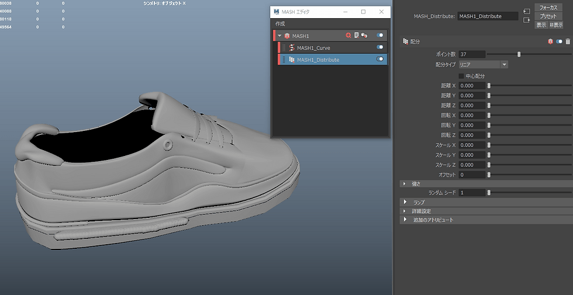Click the MASH1_Curve node icon

pos(292,47)
